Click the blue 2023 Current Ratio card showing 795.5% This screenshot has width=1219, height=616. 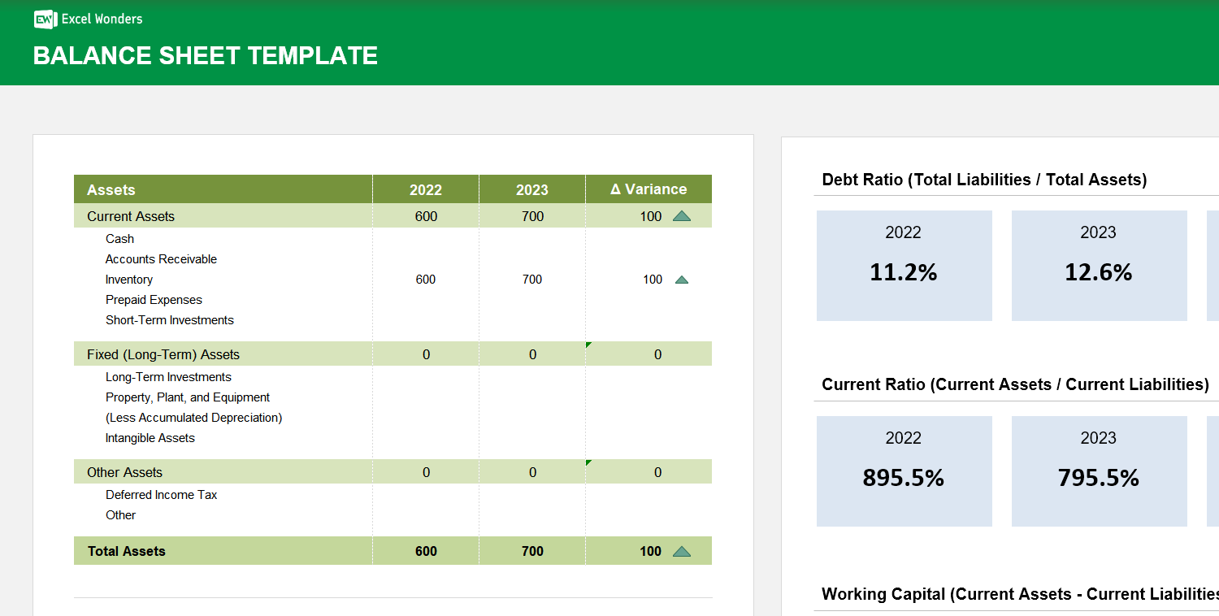(x=1099, y=471)
